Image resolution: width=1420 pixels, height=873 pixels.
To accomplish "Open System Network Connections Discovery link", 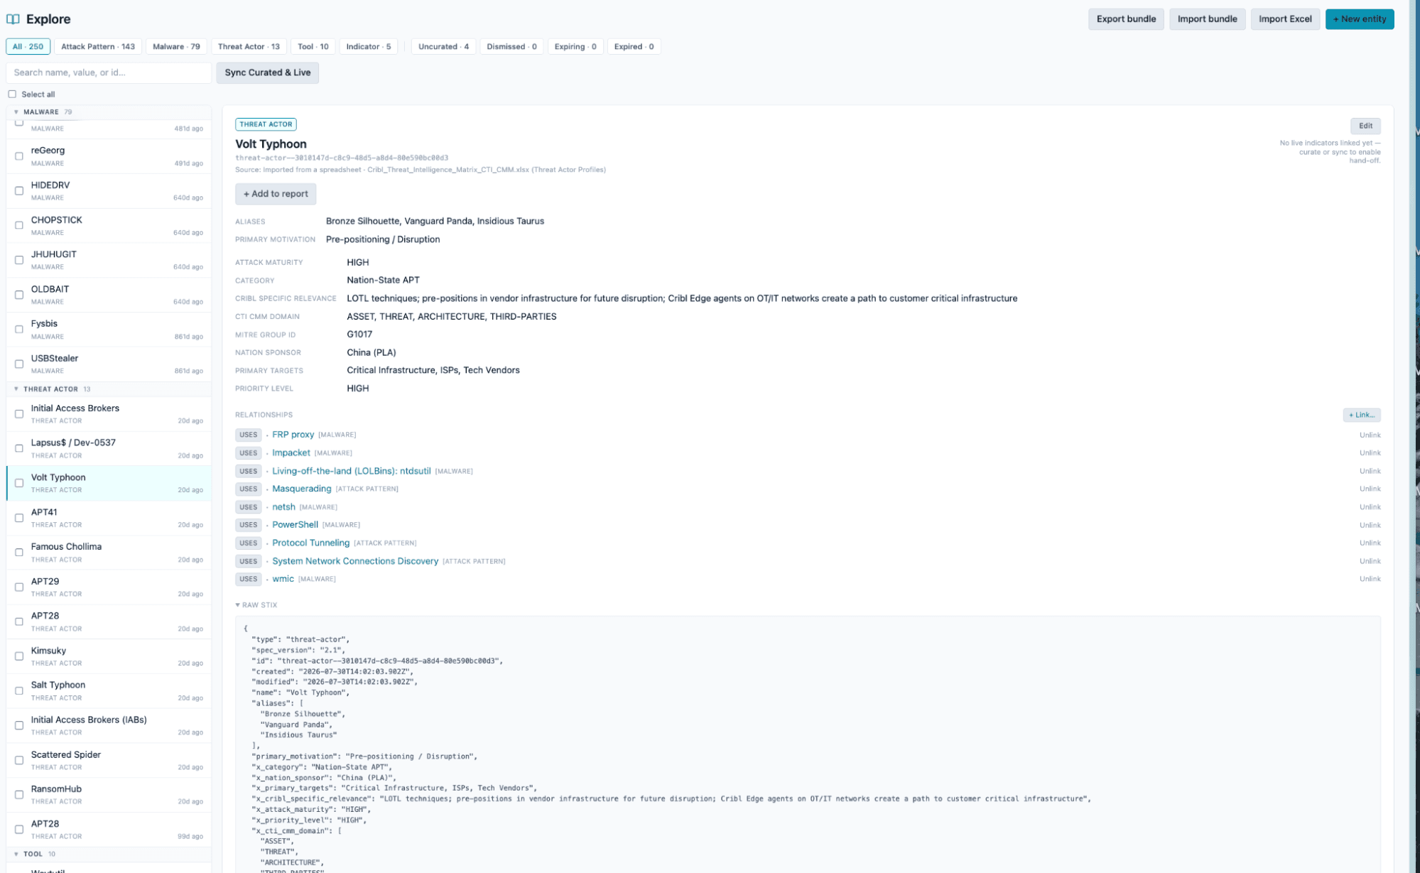I will (355, 561).
